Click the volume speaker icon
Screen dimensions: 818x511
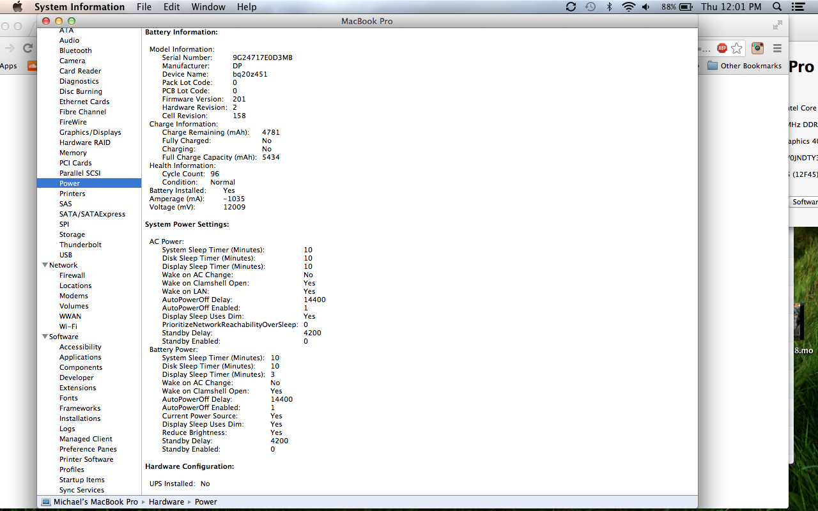(x=646, y=7)
